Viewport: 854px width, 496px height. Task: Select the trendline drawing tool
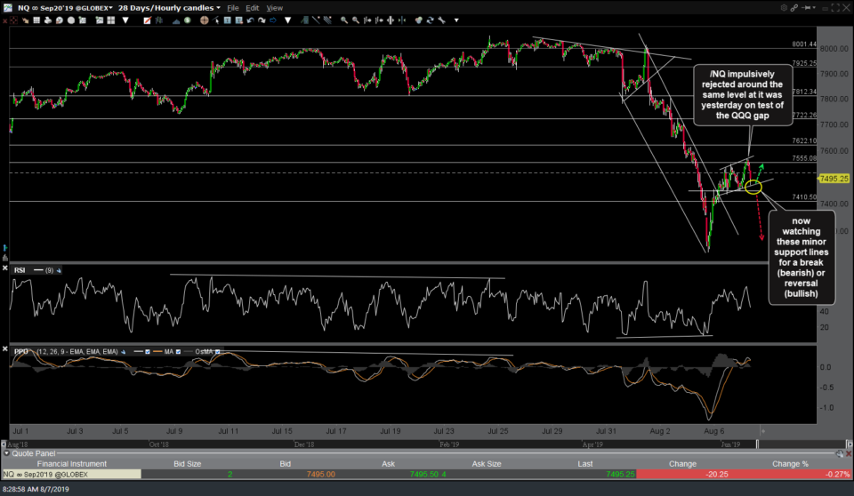(x=316, y=20)
